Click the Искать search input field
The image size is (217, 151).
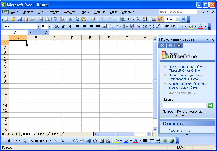[x=184, y=106]
